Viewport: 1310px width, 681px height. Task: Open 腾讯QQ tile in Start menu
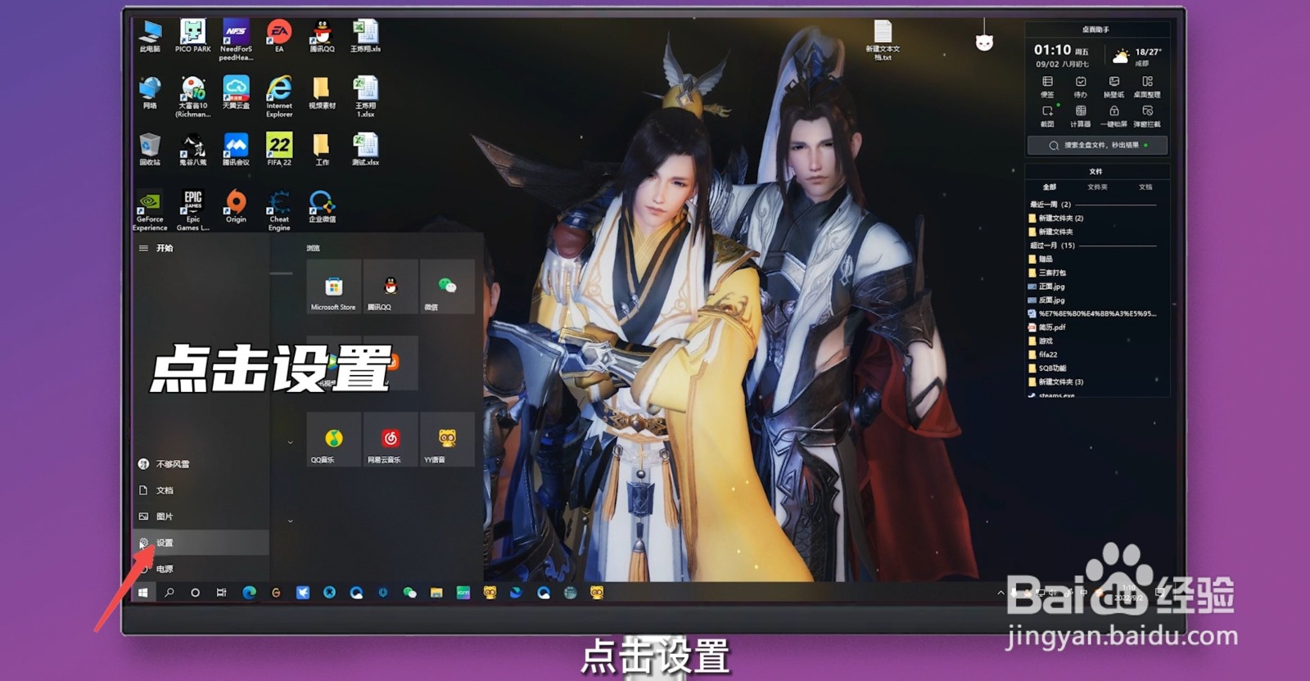[390, 286]
